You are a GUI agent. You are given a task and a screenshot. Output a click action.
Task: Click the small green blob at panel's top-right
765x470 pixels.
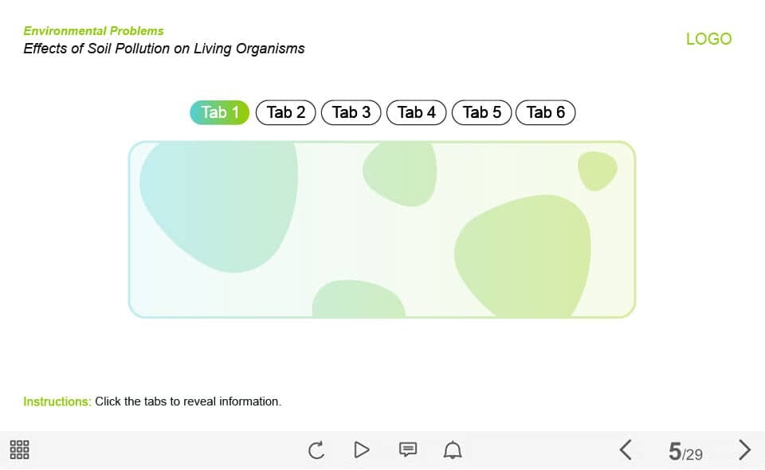(597, 170)
